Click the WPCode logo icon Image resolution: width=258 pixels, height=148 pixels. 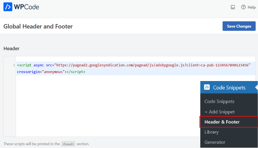click(x=8, y=7)
